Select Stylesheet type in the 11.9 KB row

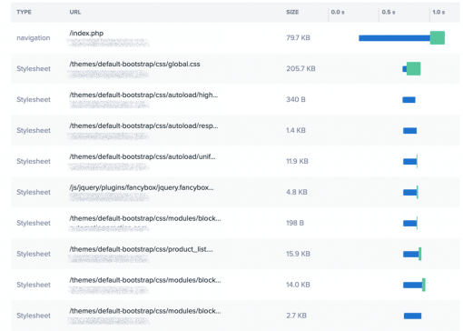(34, 161)
